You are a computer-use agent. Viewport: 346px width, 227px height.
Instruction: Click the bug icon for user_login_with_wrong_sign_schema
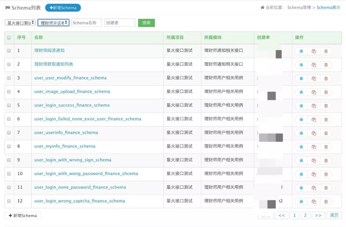pyautogui.click(x=301, y=160)
